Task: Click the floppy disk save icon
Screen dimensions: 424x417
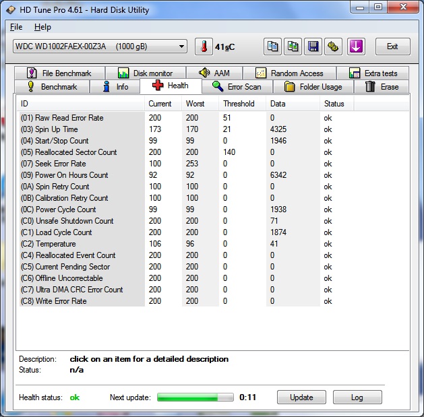Action: (x=313, y=46)
